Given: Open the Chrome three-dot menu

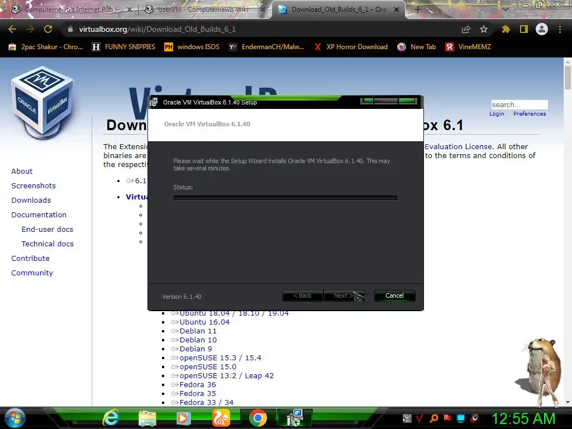Looking at the screenshot, I should 560,29.
